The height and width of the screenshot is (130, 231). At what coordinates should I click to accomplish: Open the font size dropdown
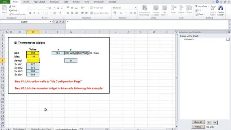point(55,8)
